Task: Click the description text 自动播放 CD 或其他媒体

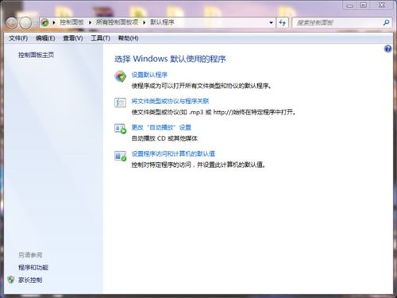Action: click(x=164, y=138)
